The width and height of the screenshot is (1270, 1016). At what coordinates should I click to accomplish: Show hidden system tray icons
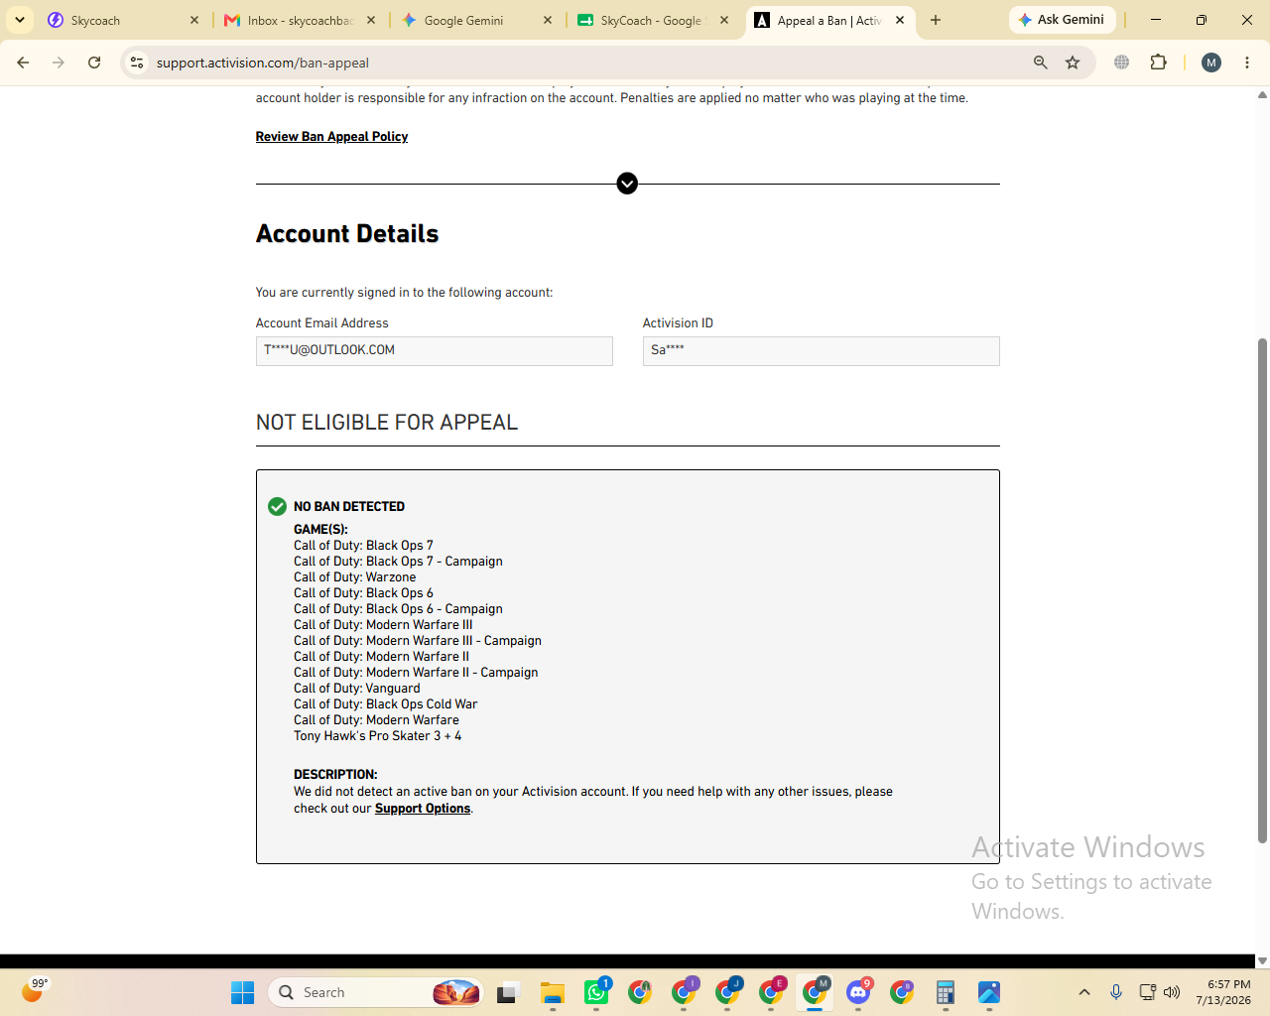1084,992
